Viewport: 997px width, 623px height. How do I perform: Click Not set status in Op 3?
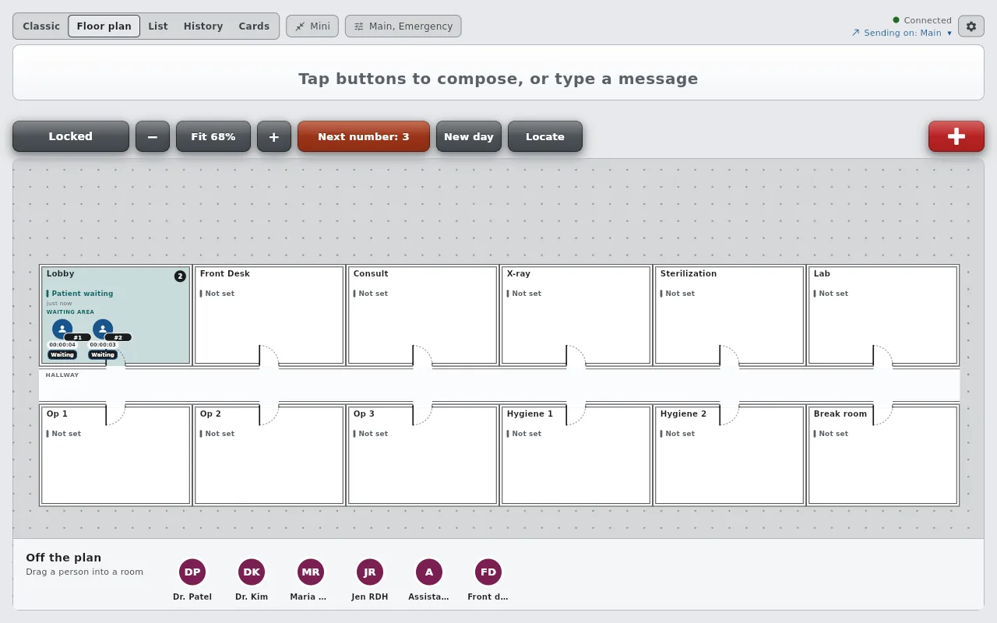pos(372,434)
